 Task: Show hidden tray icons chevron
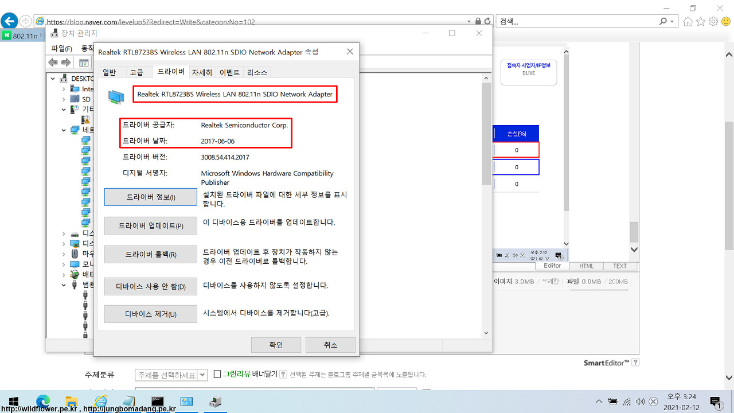(599, 402)
